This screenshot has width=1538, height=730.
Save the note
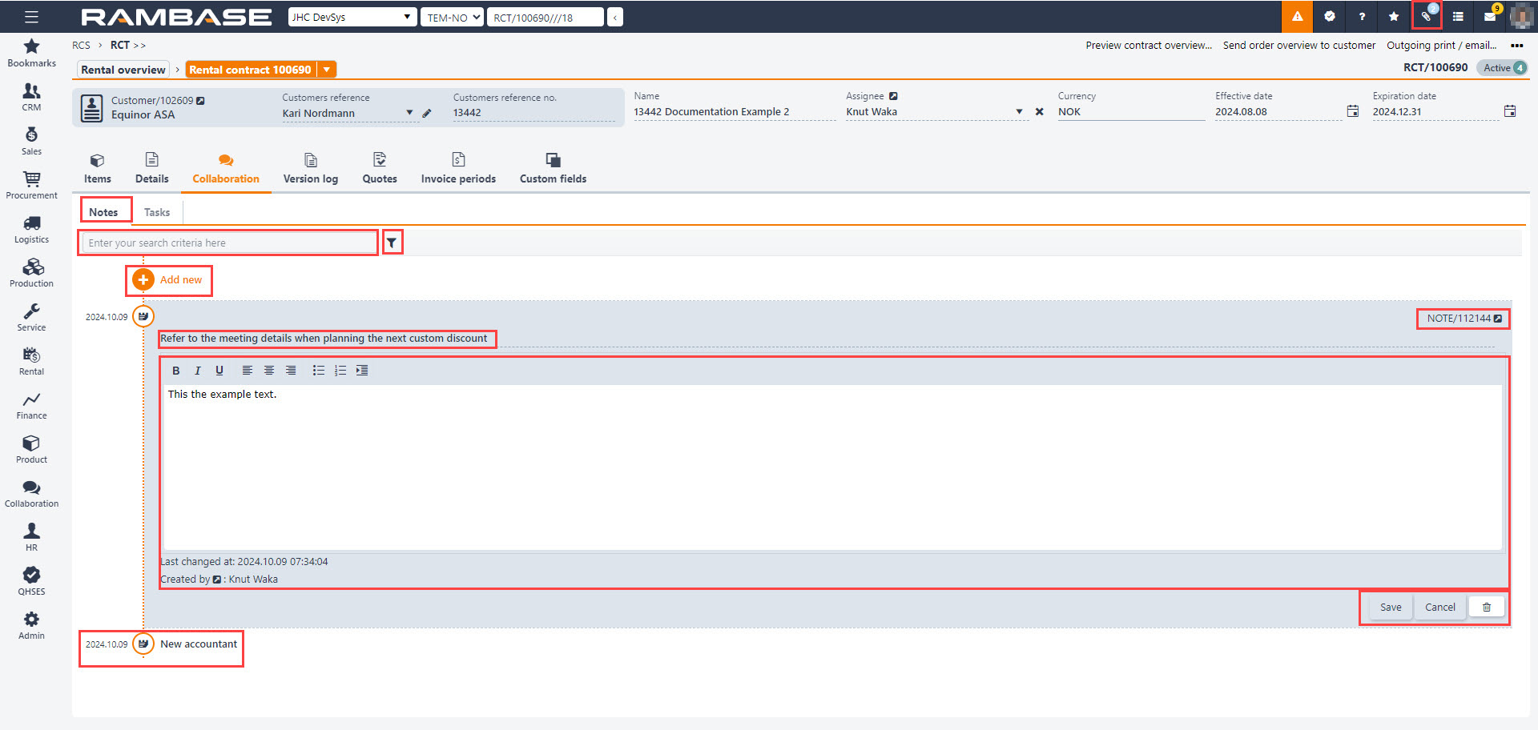[1391, 608]
